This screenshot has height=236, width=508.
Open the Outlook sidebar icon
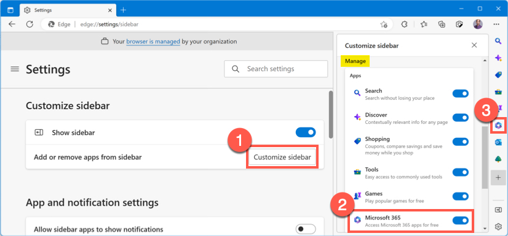pyautogui.click(x=498, y=142)
